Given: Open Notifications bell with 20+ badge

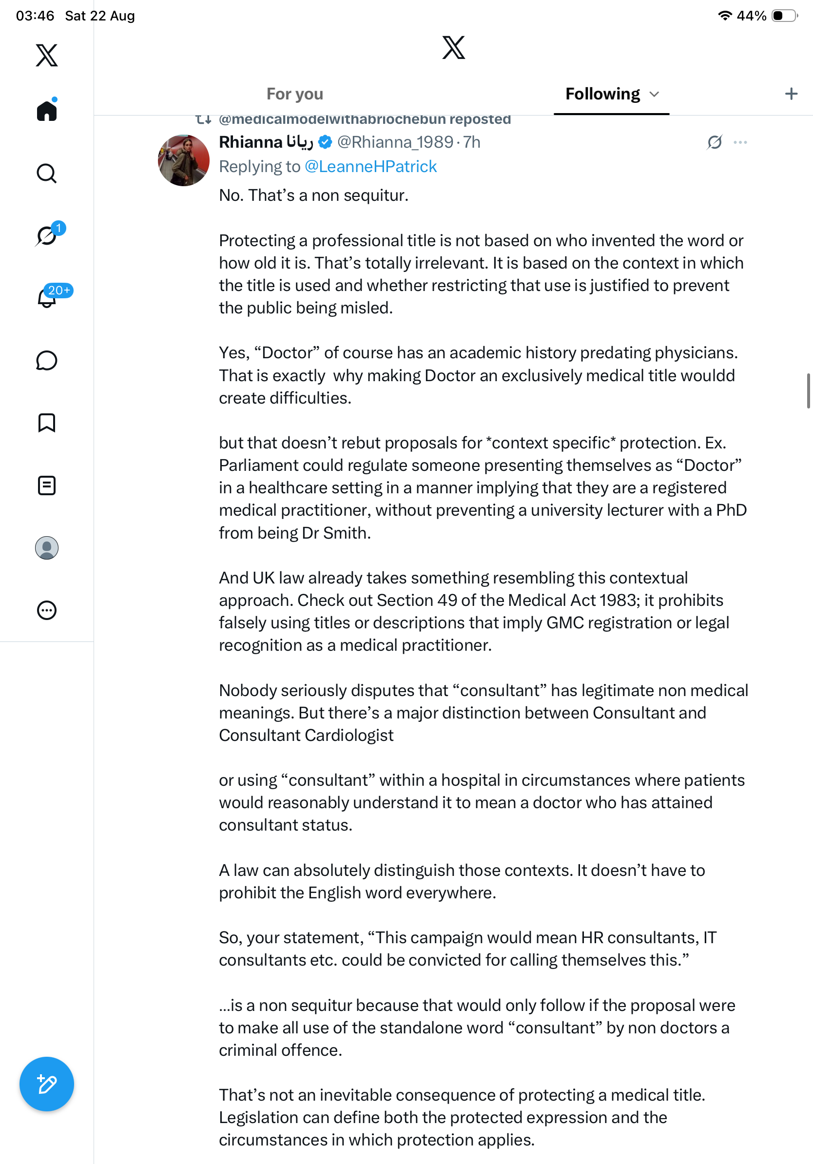Looking at the screenshot, I should click(x=47, y=298).
